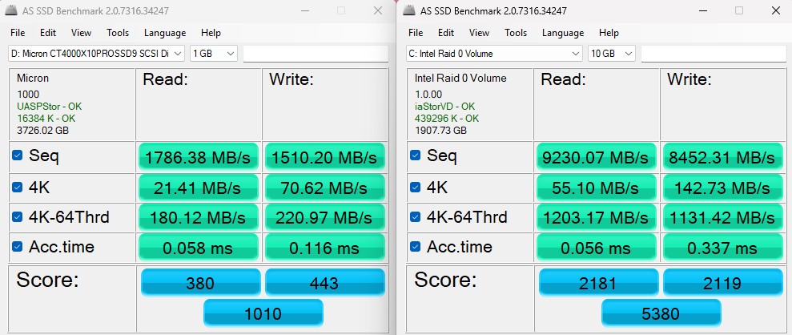Click the 8452.31 MB/s Seq write result
The image size is (792, 335).
pos(722,157)
